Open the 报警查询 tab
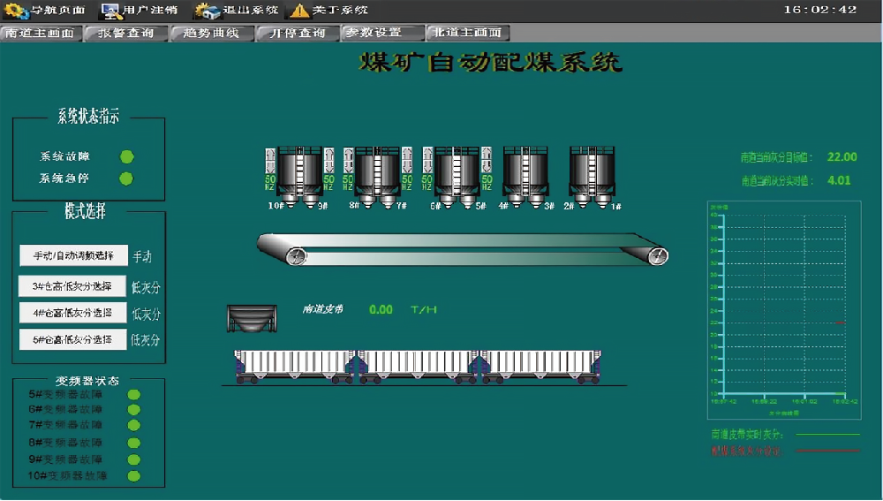Screen dimensions: 883x501 pos(126,34)
